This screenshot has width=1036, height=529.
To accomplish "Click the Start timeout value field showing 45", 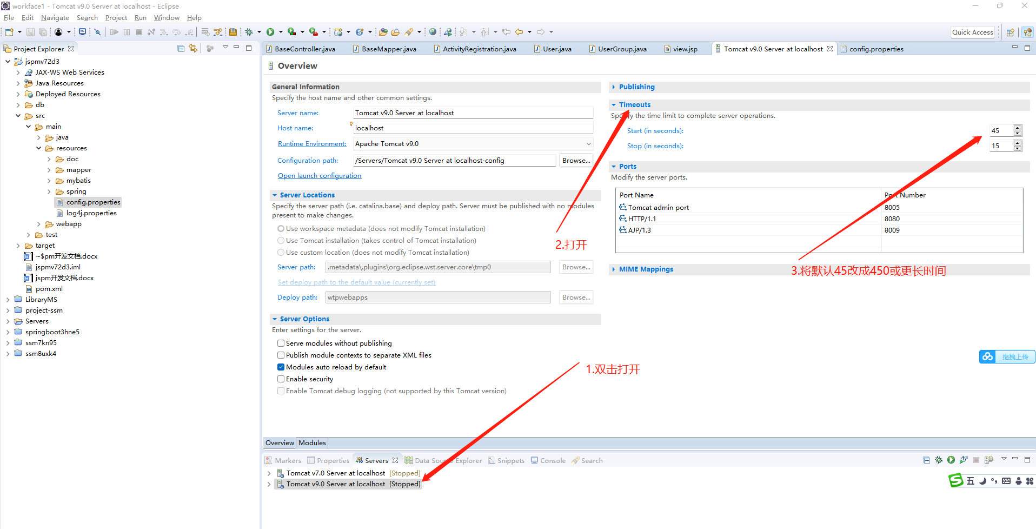I will click(1001, 131).
